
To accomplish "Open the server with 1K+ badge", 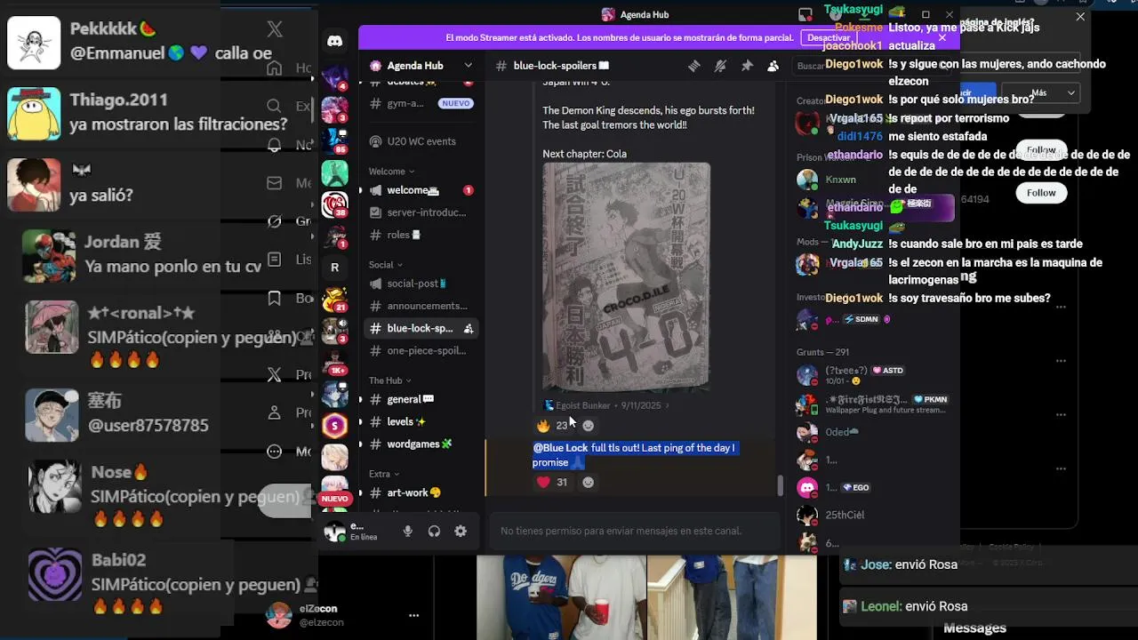I will coord(335,362).
